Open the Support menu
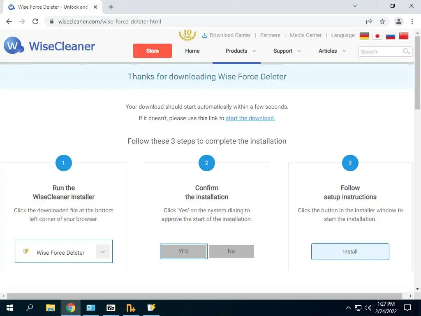 [283, 51]
